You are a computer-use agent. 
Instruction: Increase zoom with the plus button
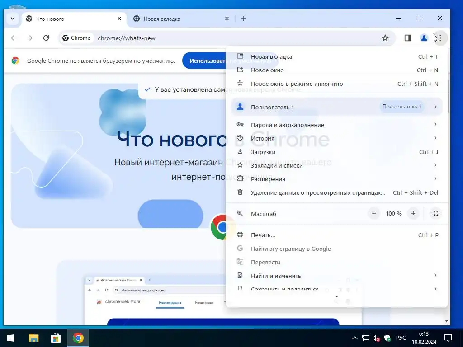click(x=413, y=213)
